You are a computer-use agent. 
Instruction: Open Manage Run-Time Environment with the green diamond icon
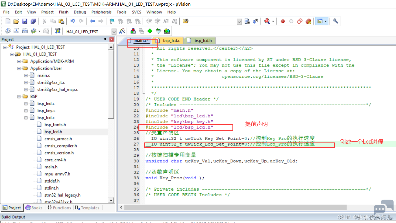[150, 31]
